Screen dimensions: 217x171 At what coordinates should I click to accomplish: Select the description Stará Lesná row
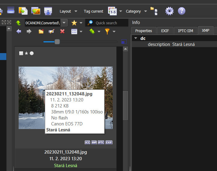coord(174,44)
